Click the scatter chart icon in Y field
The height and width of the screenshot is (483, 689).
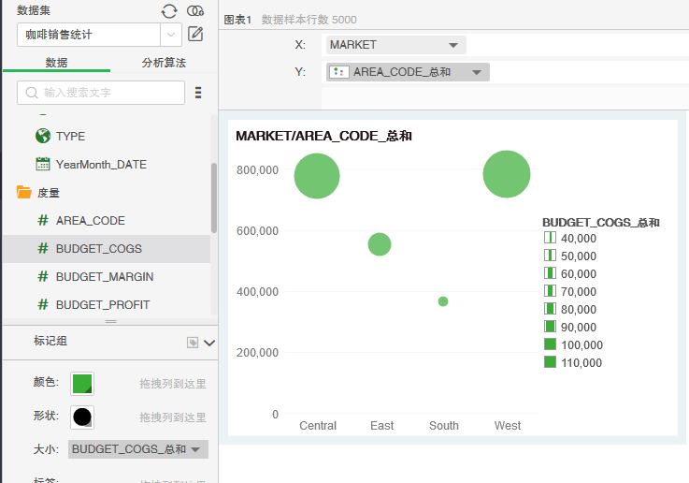click(340, 72)
